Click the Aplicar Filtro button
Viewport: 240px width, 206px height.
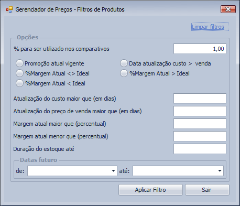pyautogui.click(x=150, y=190)
